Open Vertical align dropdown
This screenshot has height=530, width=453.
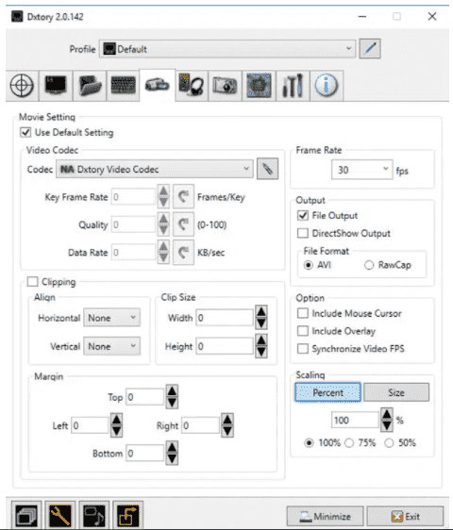112,346
